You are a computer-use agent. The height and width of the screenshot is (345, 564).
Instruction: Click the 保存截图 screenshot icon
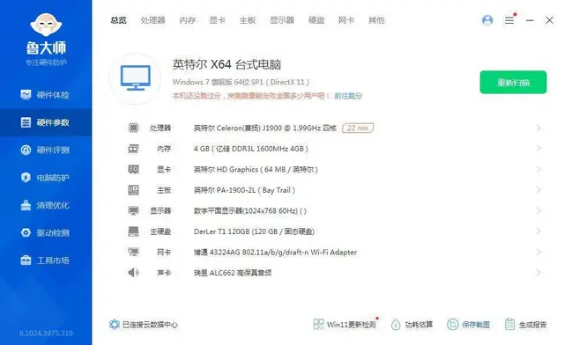coord(452,325)
